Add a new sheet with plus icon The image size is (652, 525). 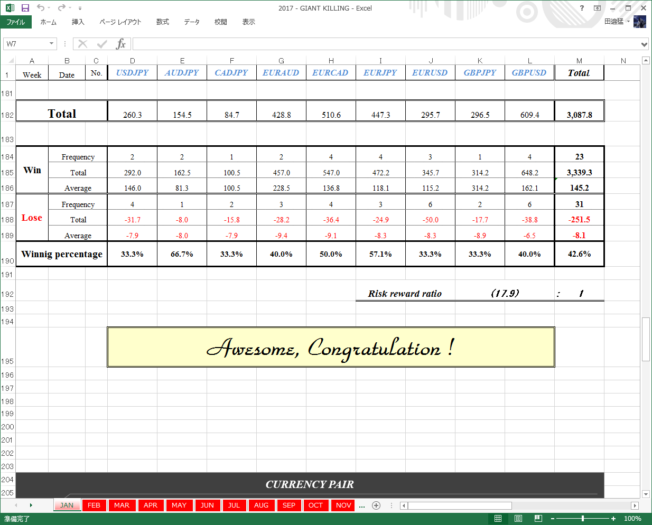pos(376,505)
